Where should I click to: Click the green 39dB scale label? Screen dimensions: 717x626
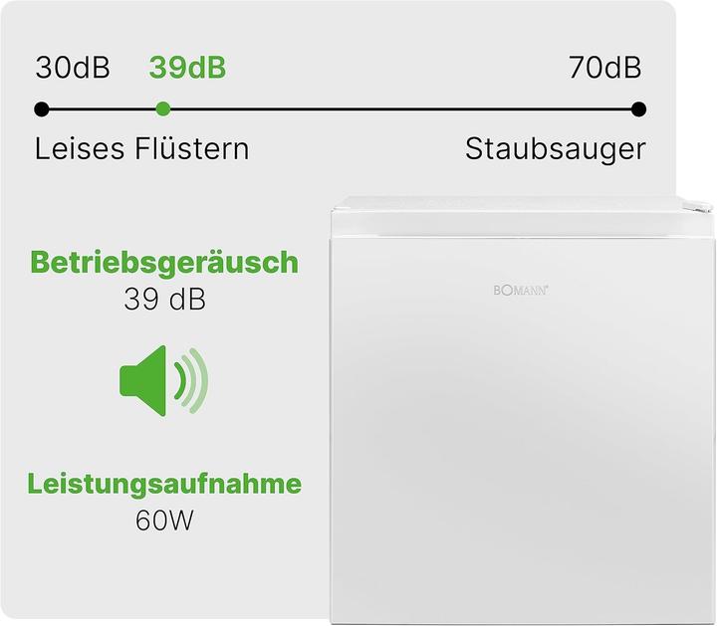(187, 68)
